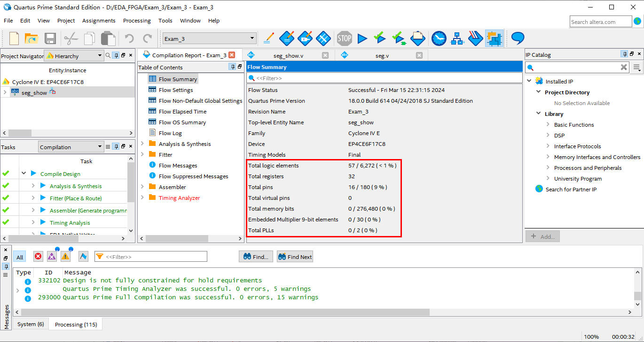Viewport: 644px width, 342px height.
Task: Click the Redo arrow icon
Action: [x=148, y=38]
